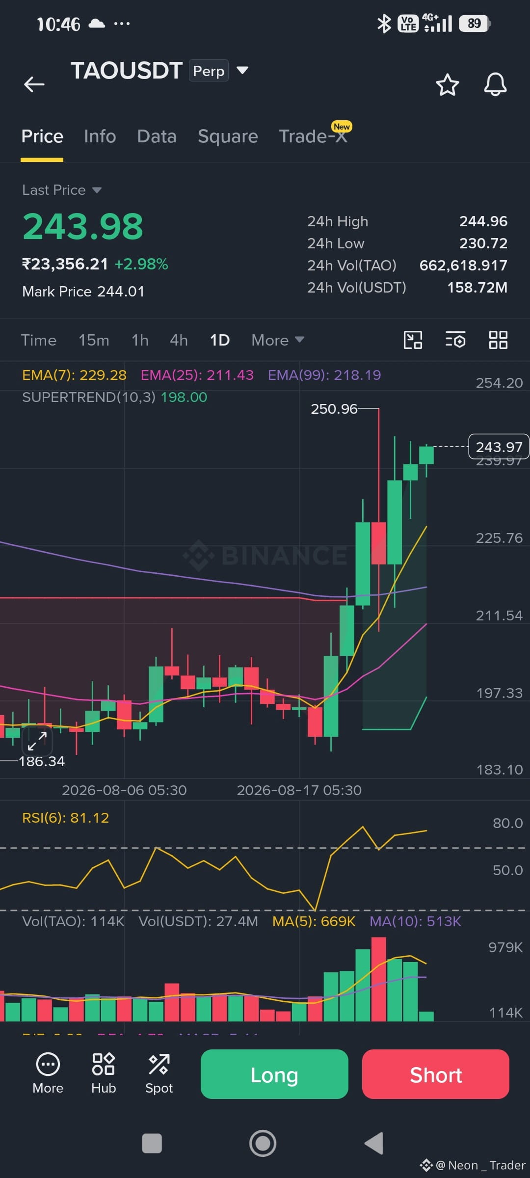
Task: Open chart grid layout icon
Action: coord(498,340)
